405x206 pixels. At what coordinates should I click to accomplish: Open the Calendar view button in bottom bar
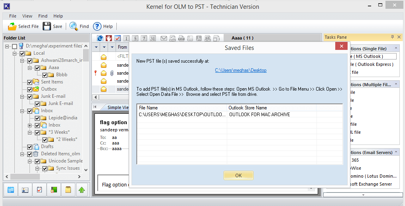click(11, 190)
